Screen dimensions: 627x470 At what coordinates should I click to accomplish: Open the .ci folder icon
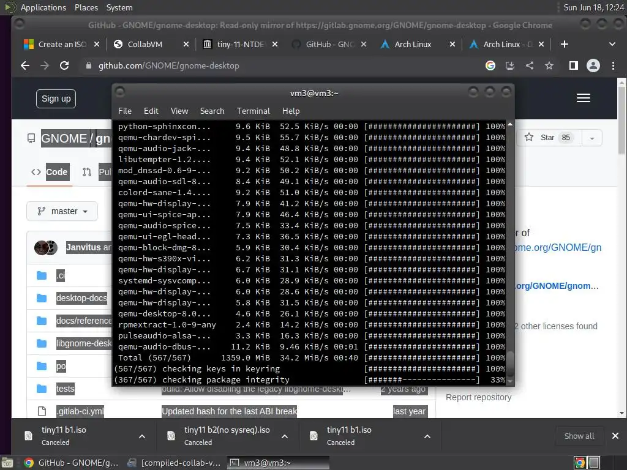pyautogui.click(x=42, y=275)
